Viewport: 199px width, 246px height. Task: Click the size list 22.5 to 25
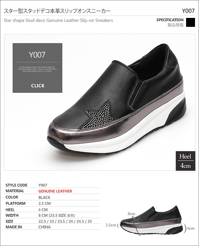pyautogui.click(x=65, y=221)
